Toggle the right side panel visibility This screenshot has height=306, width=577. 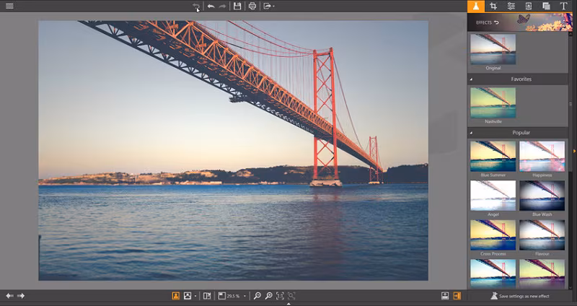[x=457, y=296]
